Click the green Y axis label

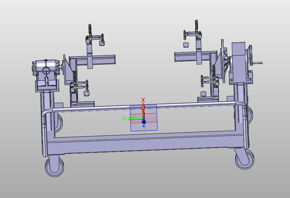(x=124, y=119)
